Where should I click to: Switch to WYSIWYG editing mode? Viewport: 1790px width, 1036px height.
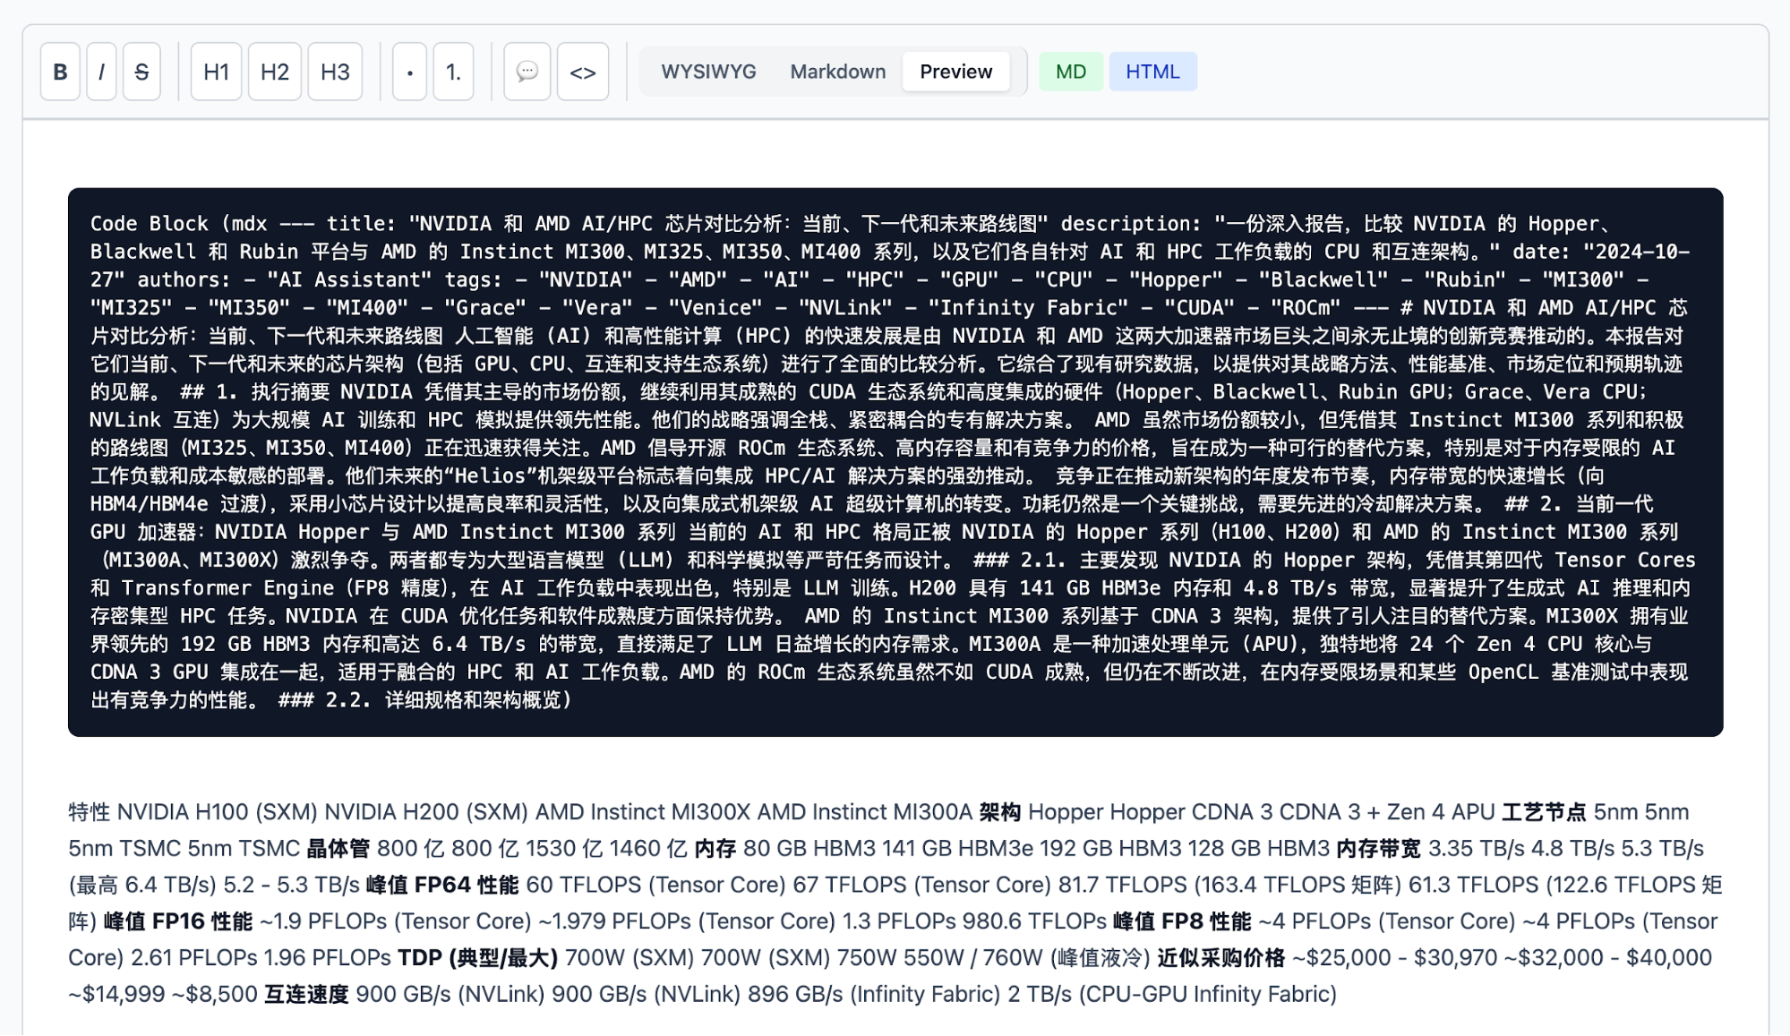coord(707,71)
